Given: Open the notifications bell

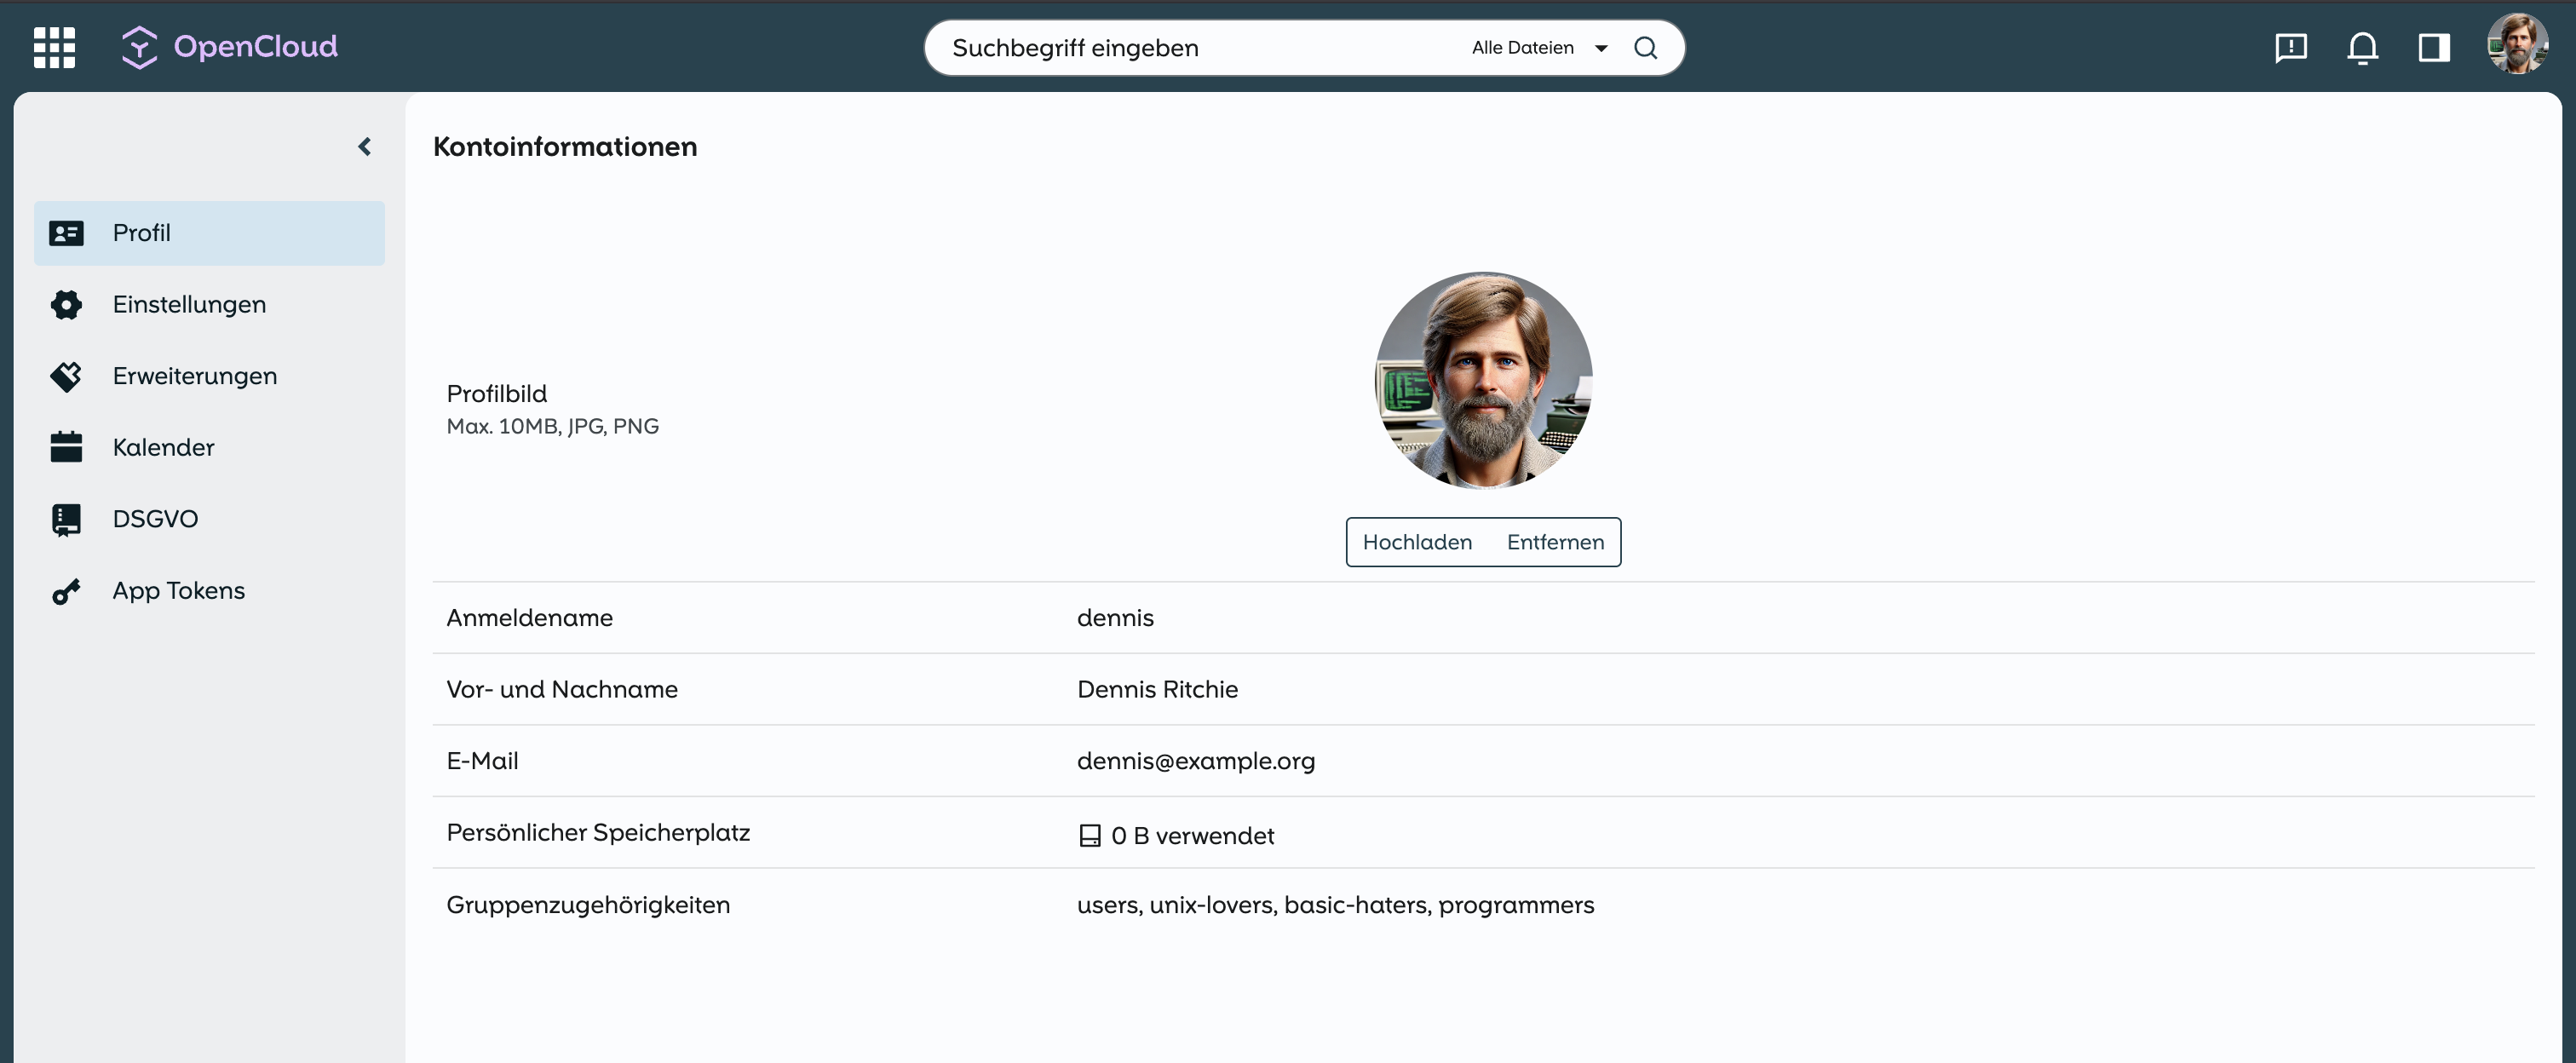Looking at the screenshot, I should click(x=2362, y=47).
